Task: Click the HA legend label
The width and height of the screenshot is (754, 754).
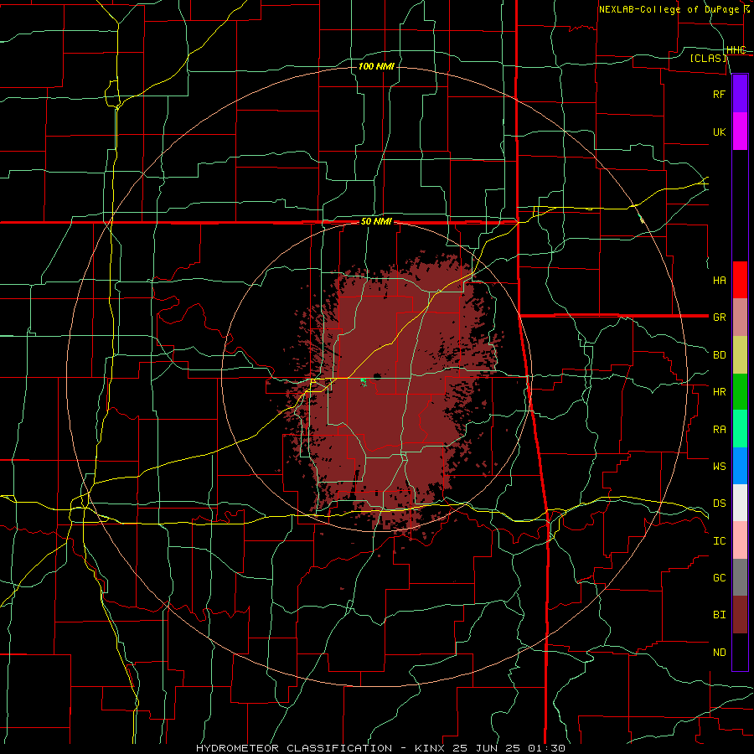Action: pyautogui.click(x=720, y=281)
